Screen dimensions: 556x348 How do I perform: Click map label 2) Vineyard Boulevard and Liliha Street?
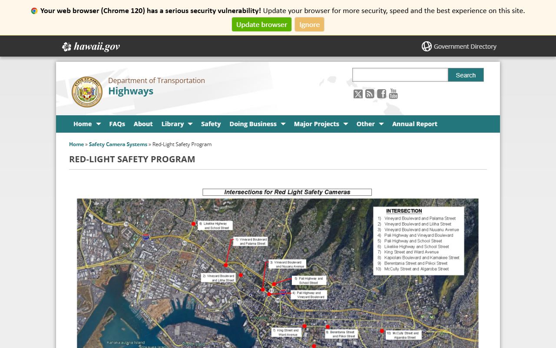coord(218,278)
